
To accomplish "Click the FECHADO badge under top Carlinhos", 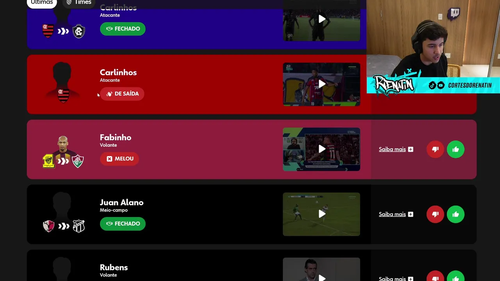I will (123, 29).
